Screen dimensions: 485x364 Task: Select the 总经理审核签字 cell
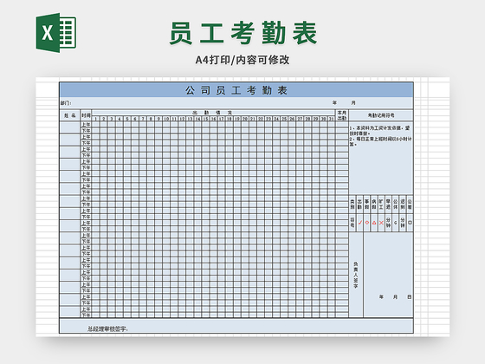(236, 326)
